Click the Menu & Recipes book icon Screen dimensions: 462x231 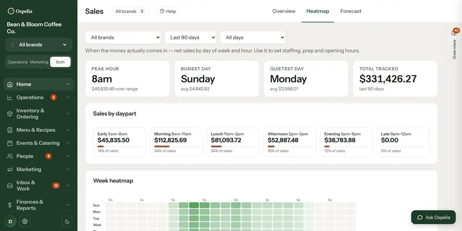point(10,130)
